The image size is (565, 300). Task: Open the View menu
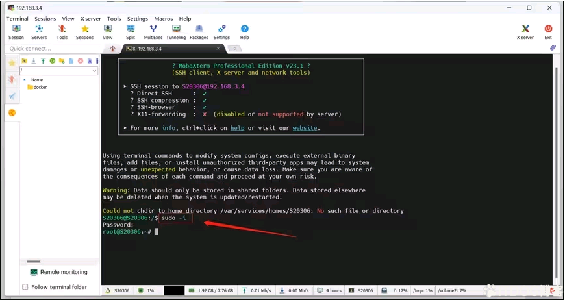coord(68,19)
